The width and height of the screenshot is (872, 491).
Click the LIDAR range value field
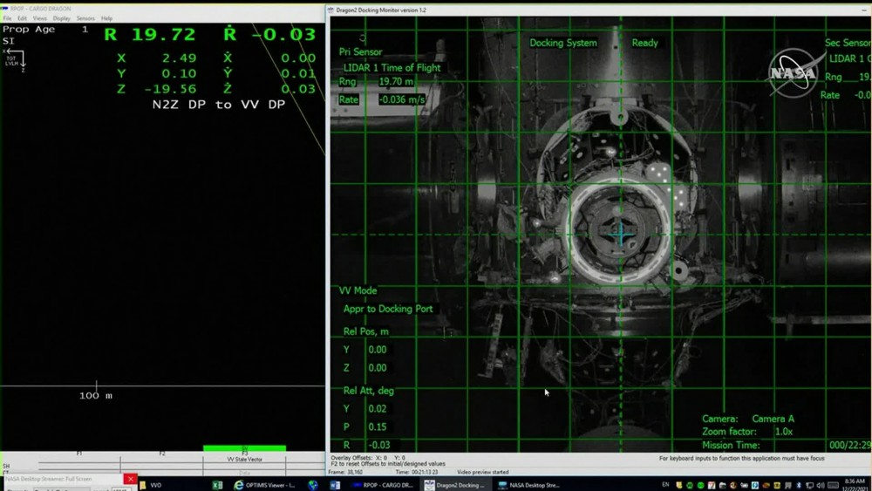pyautogui.click(x=395, y=82)
